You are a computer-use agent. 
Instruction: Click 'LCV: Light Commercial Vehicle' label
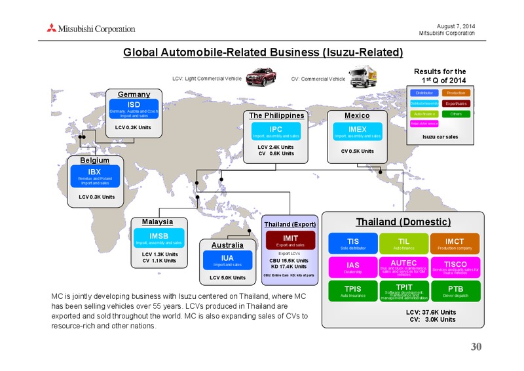207,79
